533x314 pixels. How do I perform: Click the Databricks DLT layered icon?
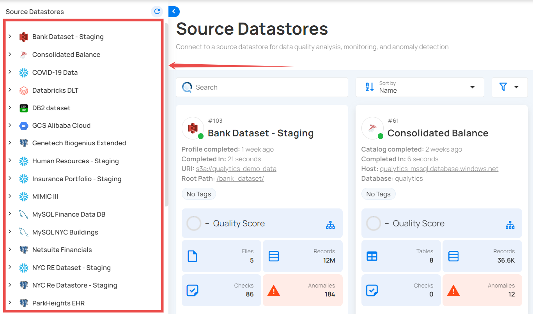(x=24, y=90)
